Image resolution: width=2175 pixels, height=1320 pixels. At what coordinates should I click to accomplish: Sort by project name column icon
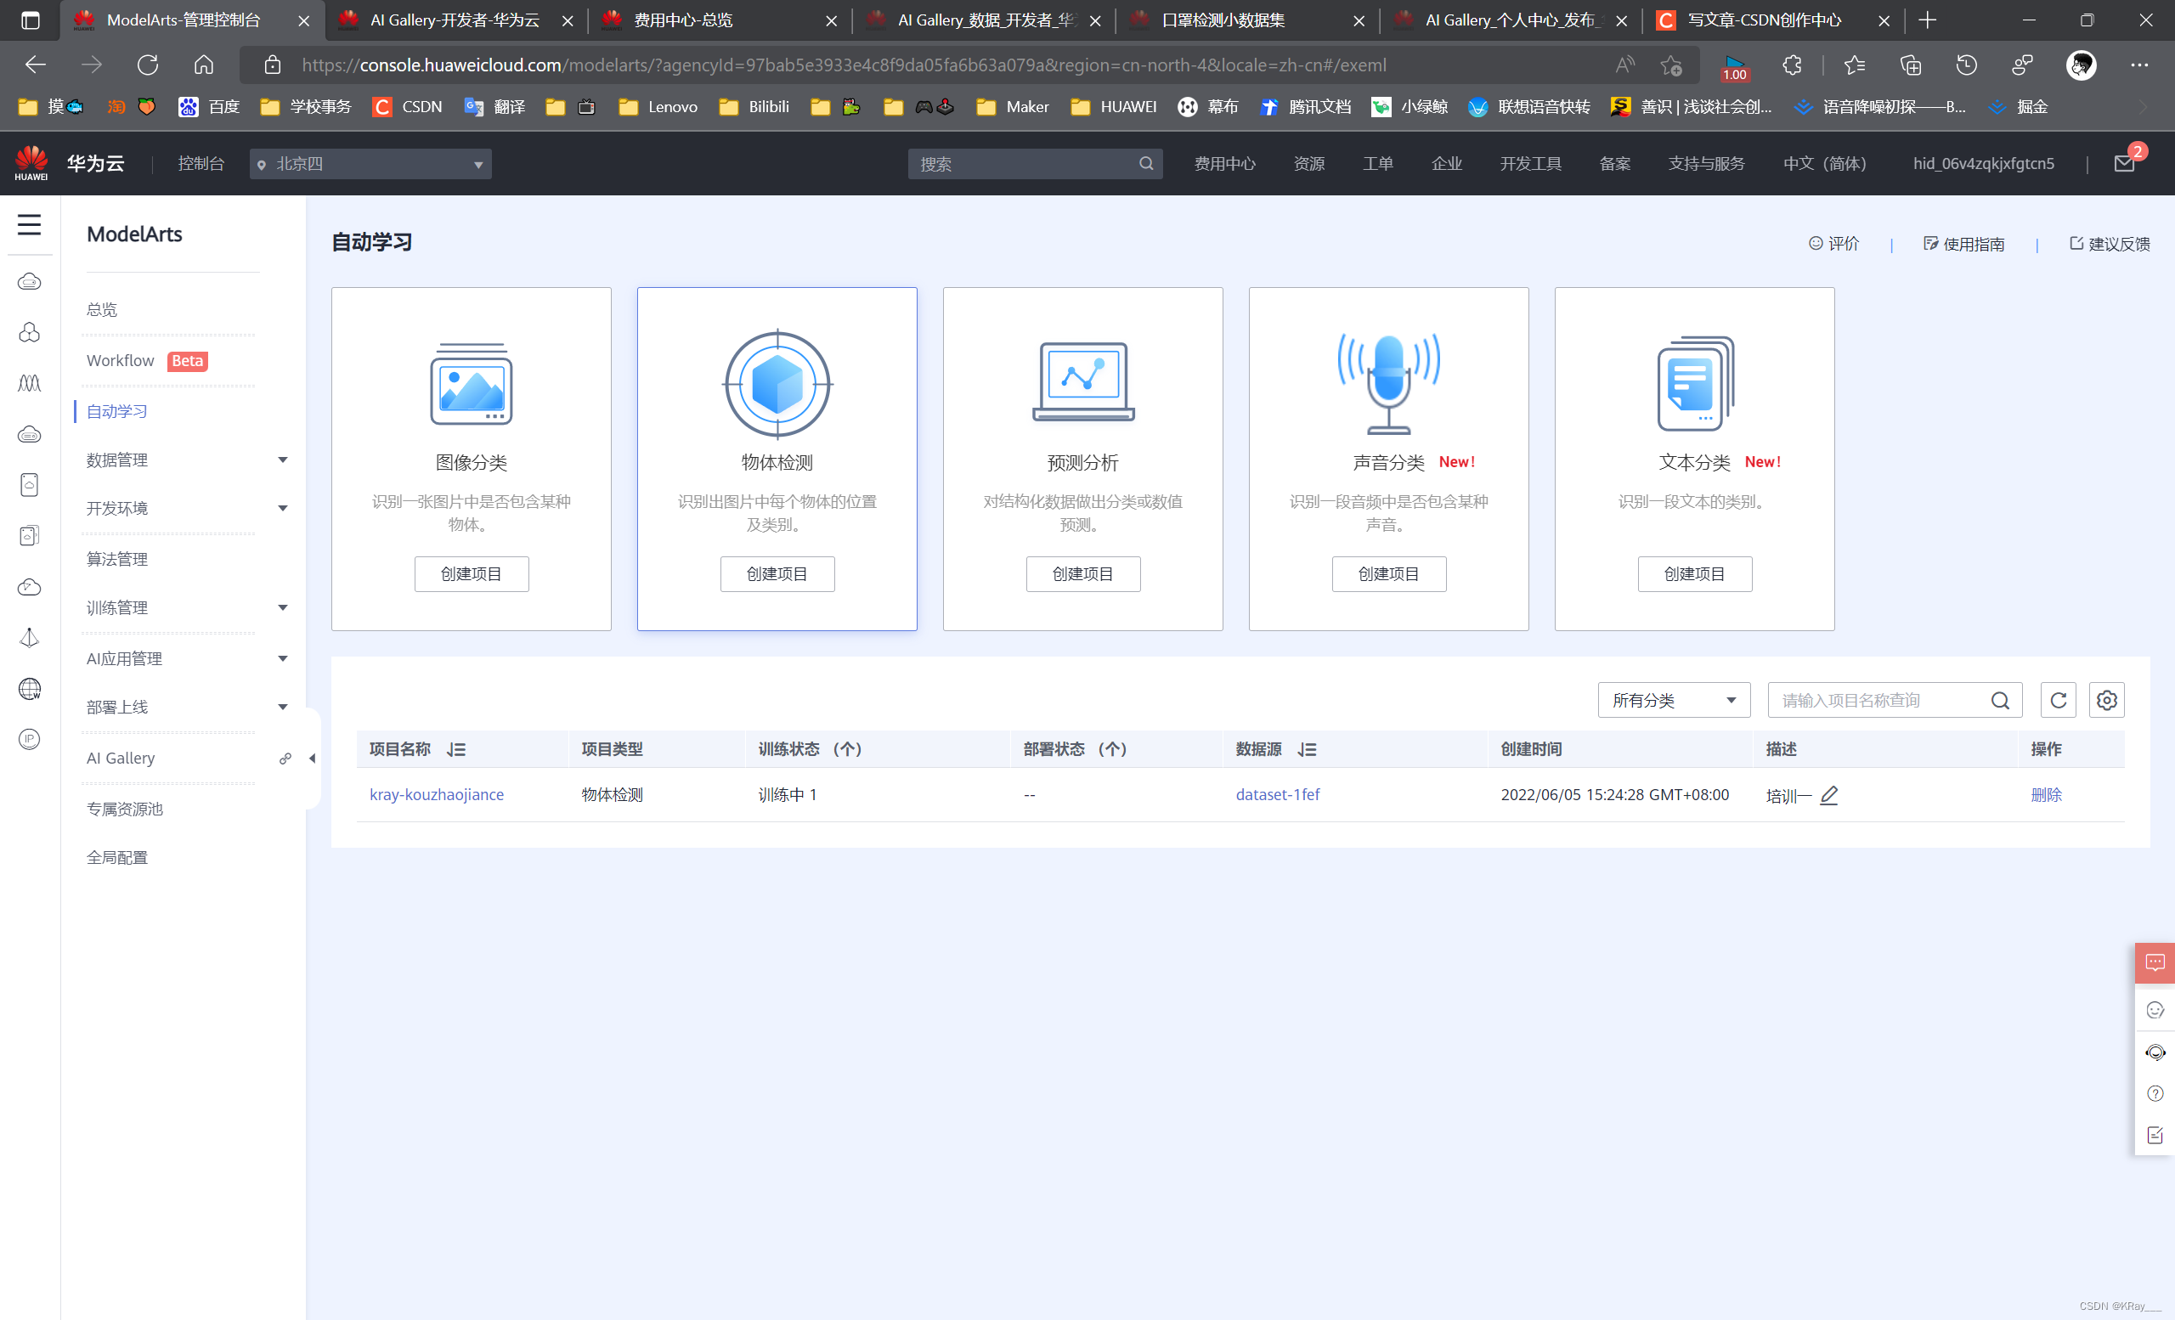(456, 749)
